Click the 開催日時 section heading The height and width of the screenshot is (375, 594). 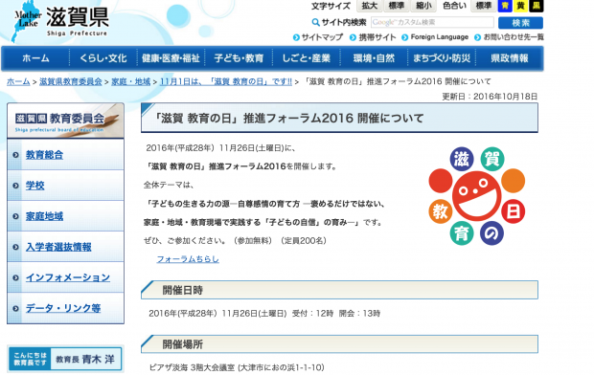[x=183, y=290]
